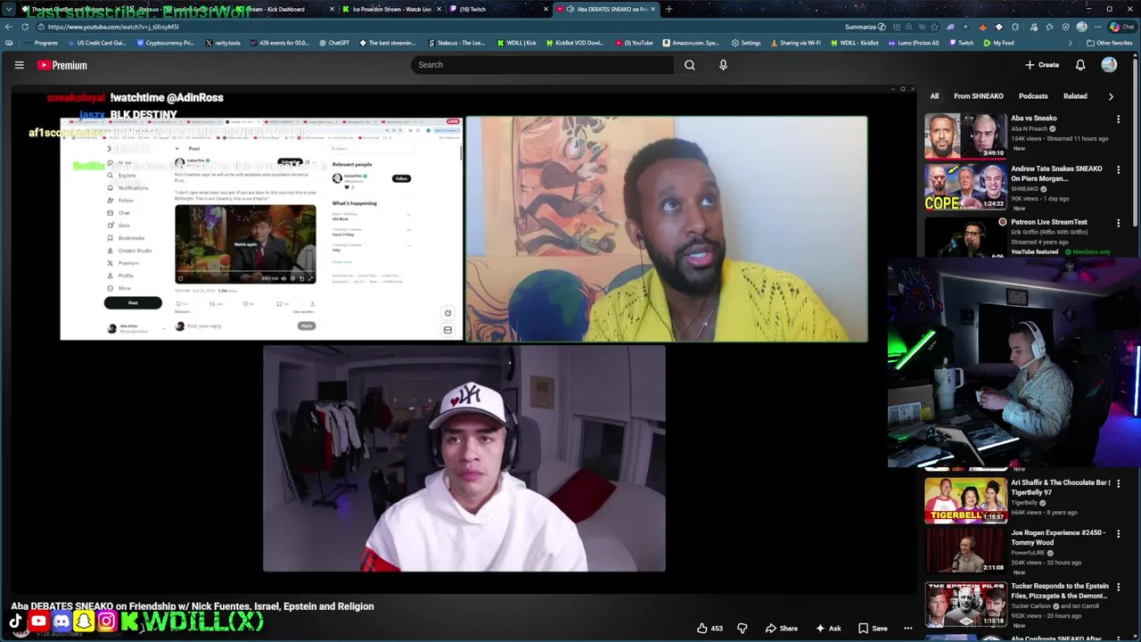
Task: Select the From SHNEAKO filter chip
Action: click(x=979, y=96)
